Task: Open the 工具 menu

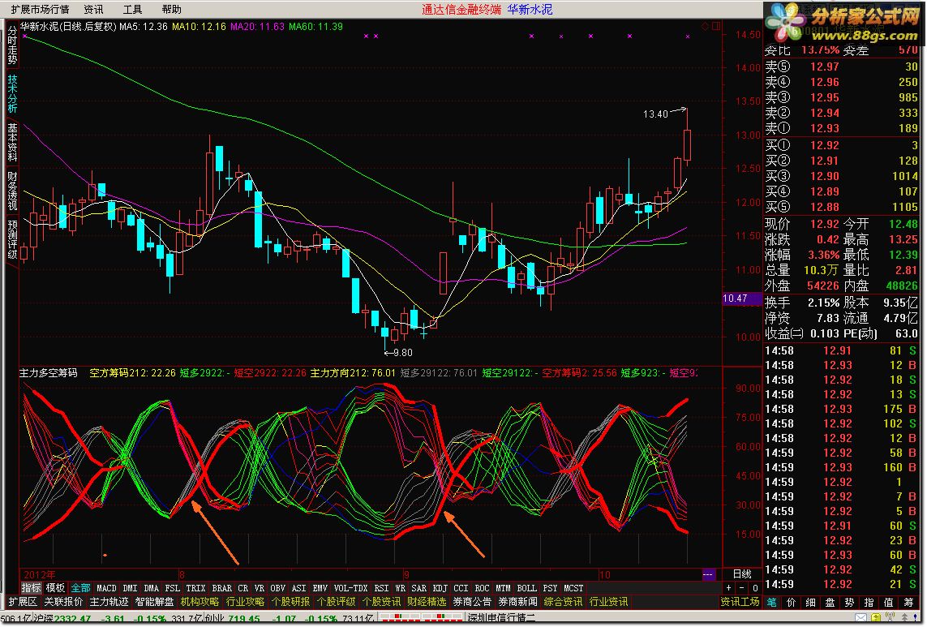Action: pyautogui.click(x=132, y=10)
